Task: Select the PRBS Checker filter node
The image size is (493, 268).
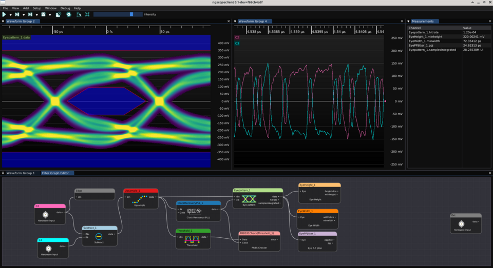Action: [259, 241]
